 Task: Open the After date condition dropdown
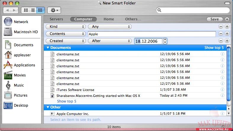pyautogui.click(x=110, y=41)
